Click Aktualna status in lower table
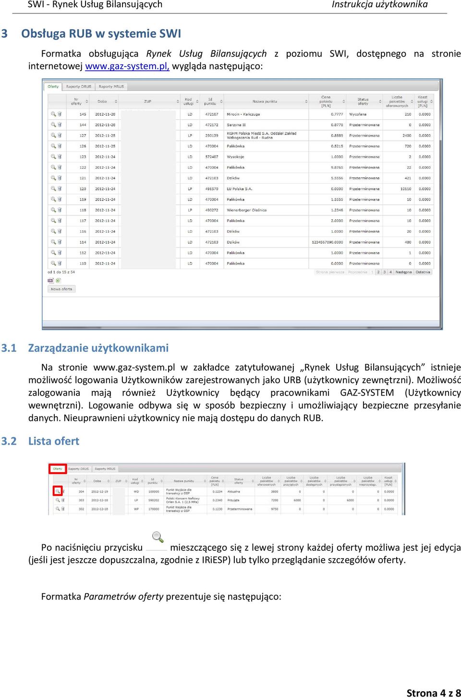461x698 pixels. 234,492
